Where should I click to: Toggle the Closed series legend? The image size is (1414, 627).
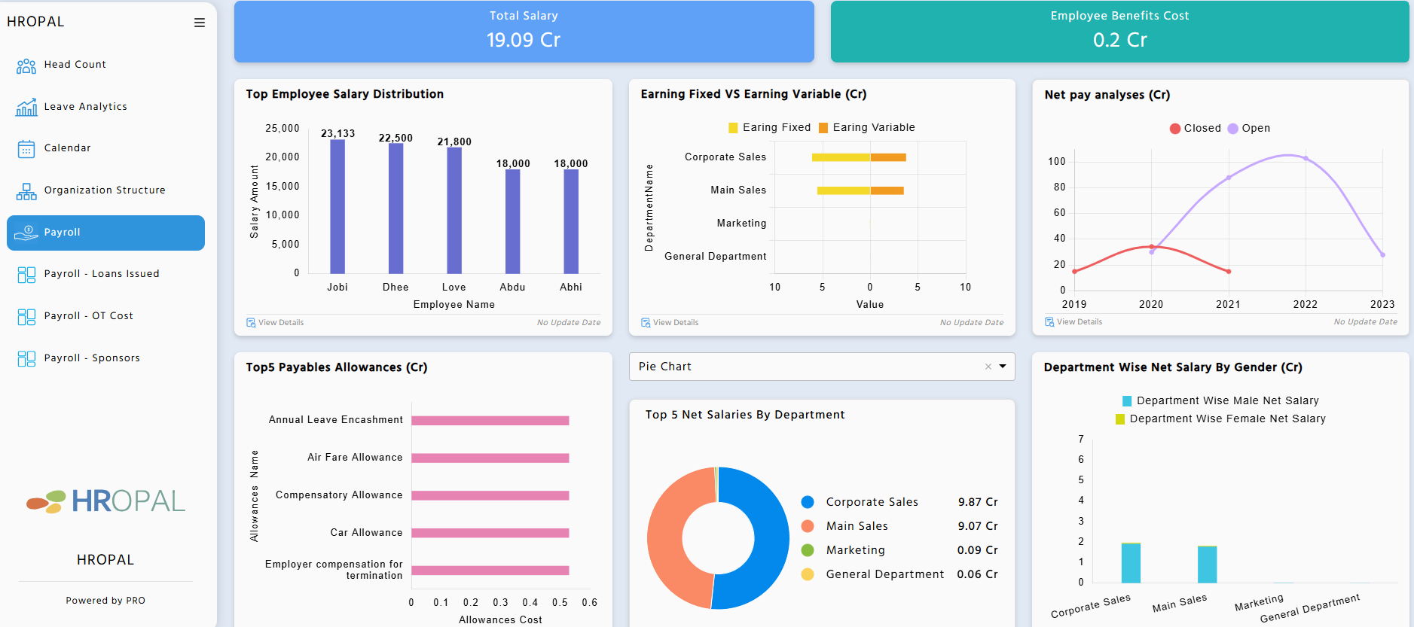1195,129
